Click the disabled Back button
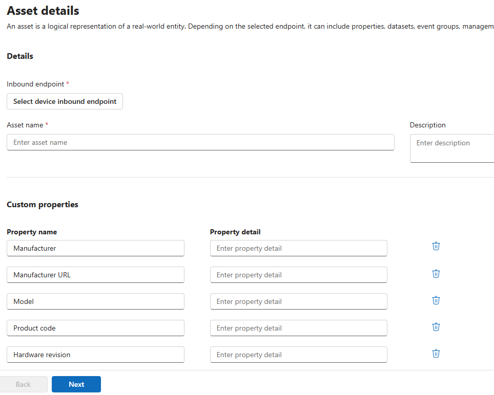The height and width of the screenshot is (395, 494). tap(24, 384)
